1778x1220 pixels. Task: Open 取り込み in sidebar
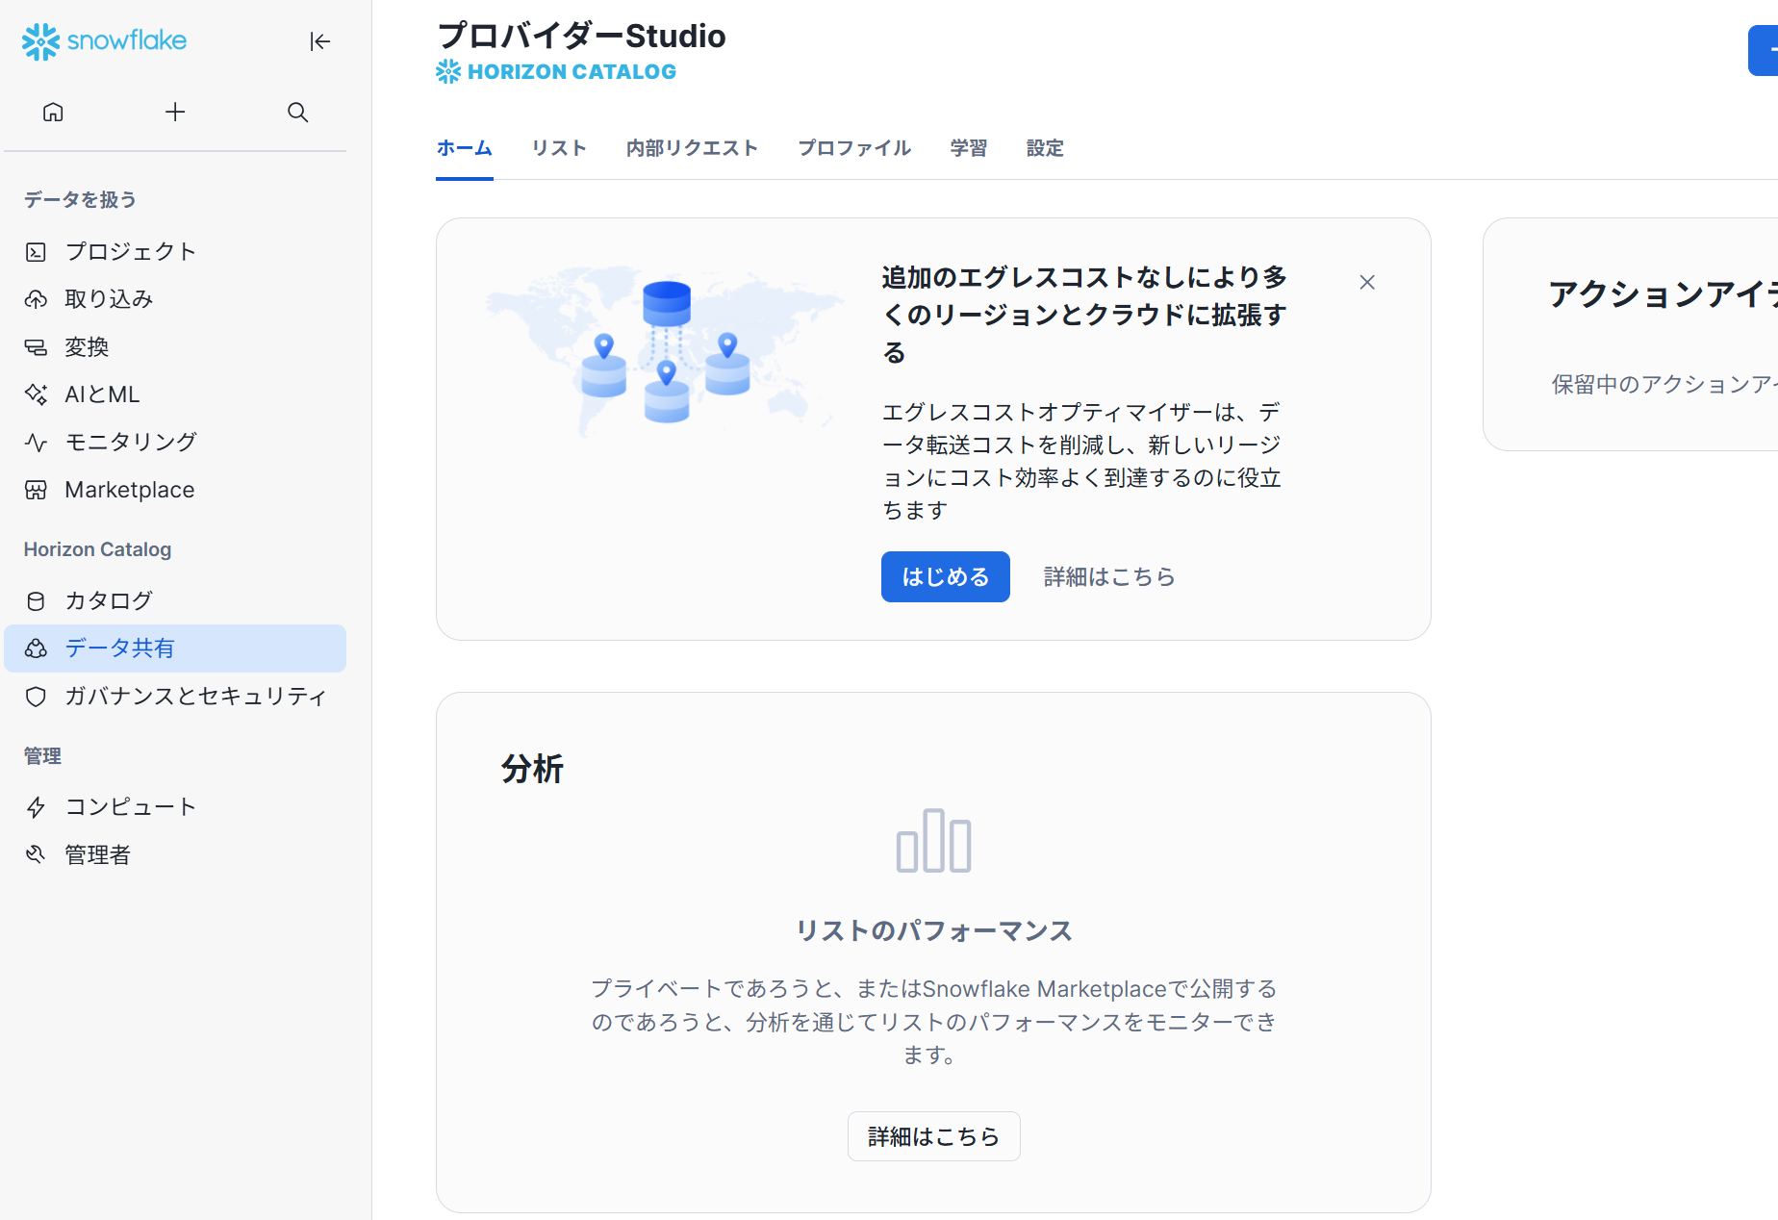tap(175, 299)
